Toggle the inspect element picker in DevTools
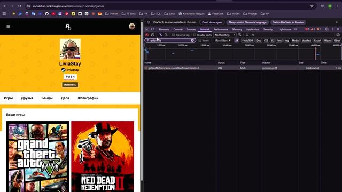342x192 pixels. (147, 29)
